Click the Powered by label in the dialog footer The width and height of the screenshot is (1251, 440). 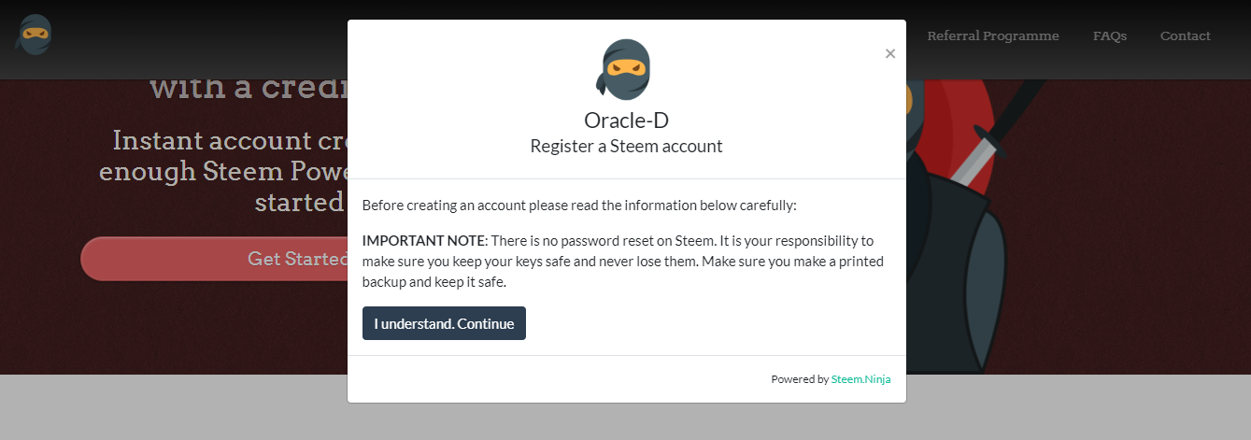pyautogui.click(x=800, y=379)
